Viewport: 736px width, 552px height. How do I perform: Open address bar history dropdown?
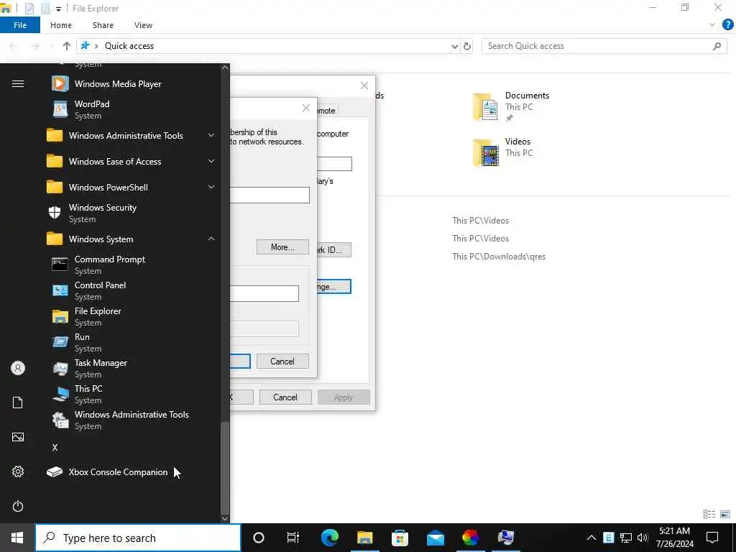click(x=454, y=46)
